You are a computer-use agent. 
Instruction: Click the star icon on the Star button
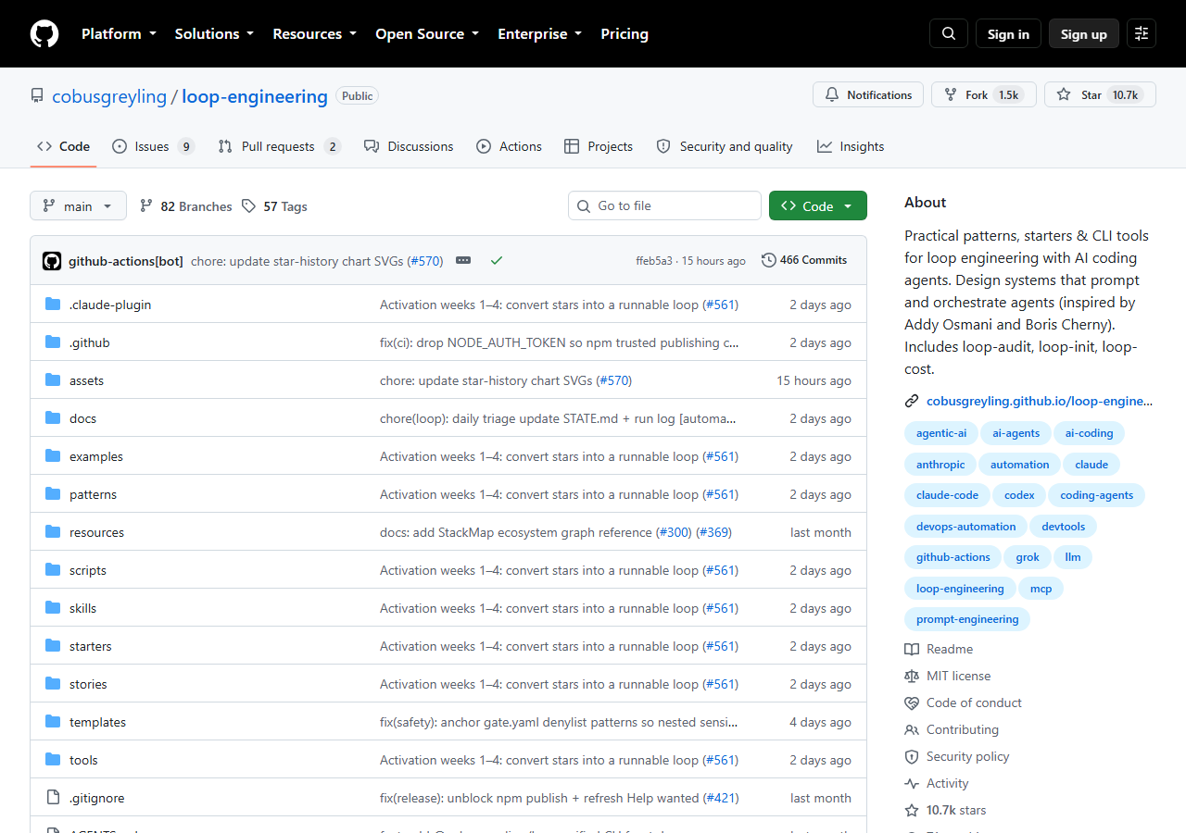coord(1064,94)
